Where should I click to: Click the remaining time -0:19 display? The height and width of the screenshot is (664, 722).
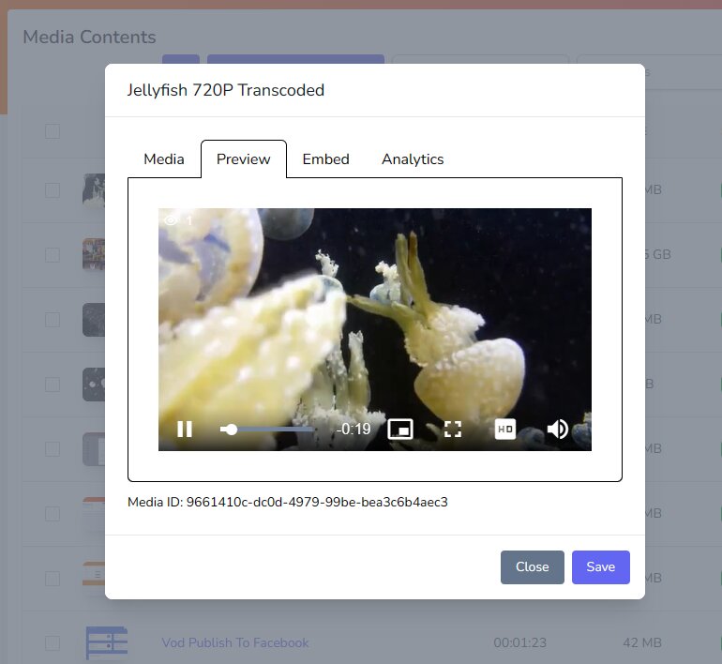coord(353,430)
